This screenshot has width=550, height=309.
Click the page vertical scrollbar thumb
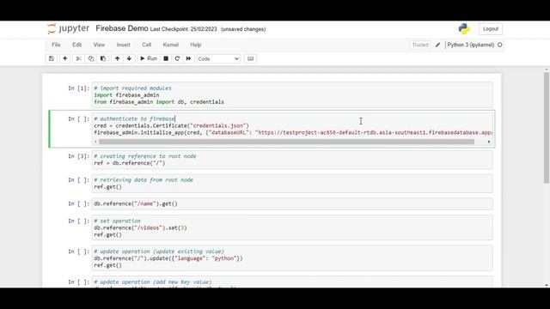point(547,128)
